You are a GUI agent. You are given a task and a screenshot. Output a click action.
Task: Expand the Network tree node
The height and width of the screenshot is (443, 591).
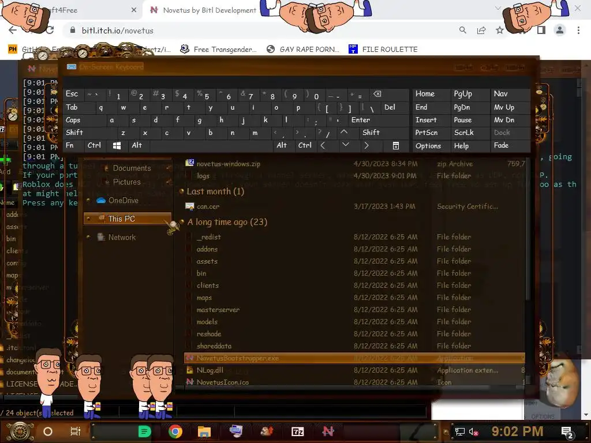[88, 237]
